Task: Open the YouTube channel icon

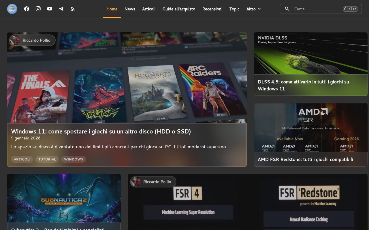Action: (x=50, y=9)
